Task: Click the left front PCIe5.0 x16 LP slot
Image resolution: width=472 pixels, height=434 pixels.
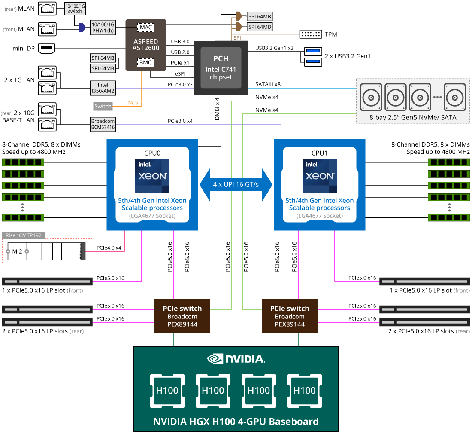Action: tap(47, 281)
